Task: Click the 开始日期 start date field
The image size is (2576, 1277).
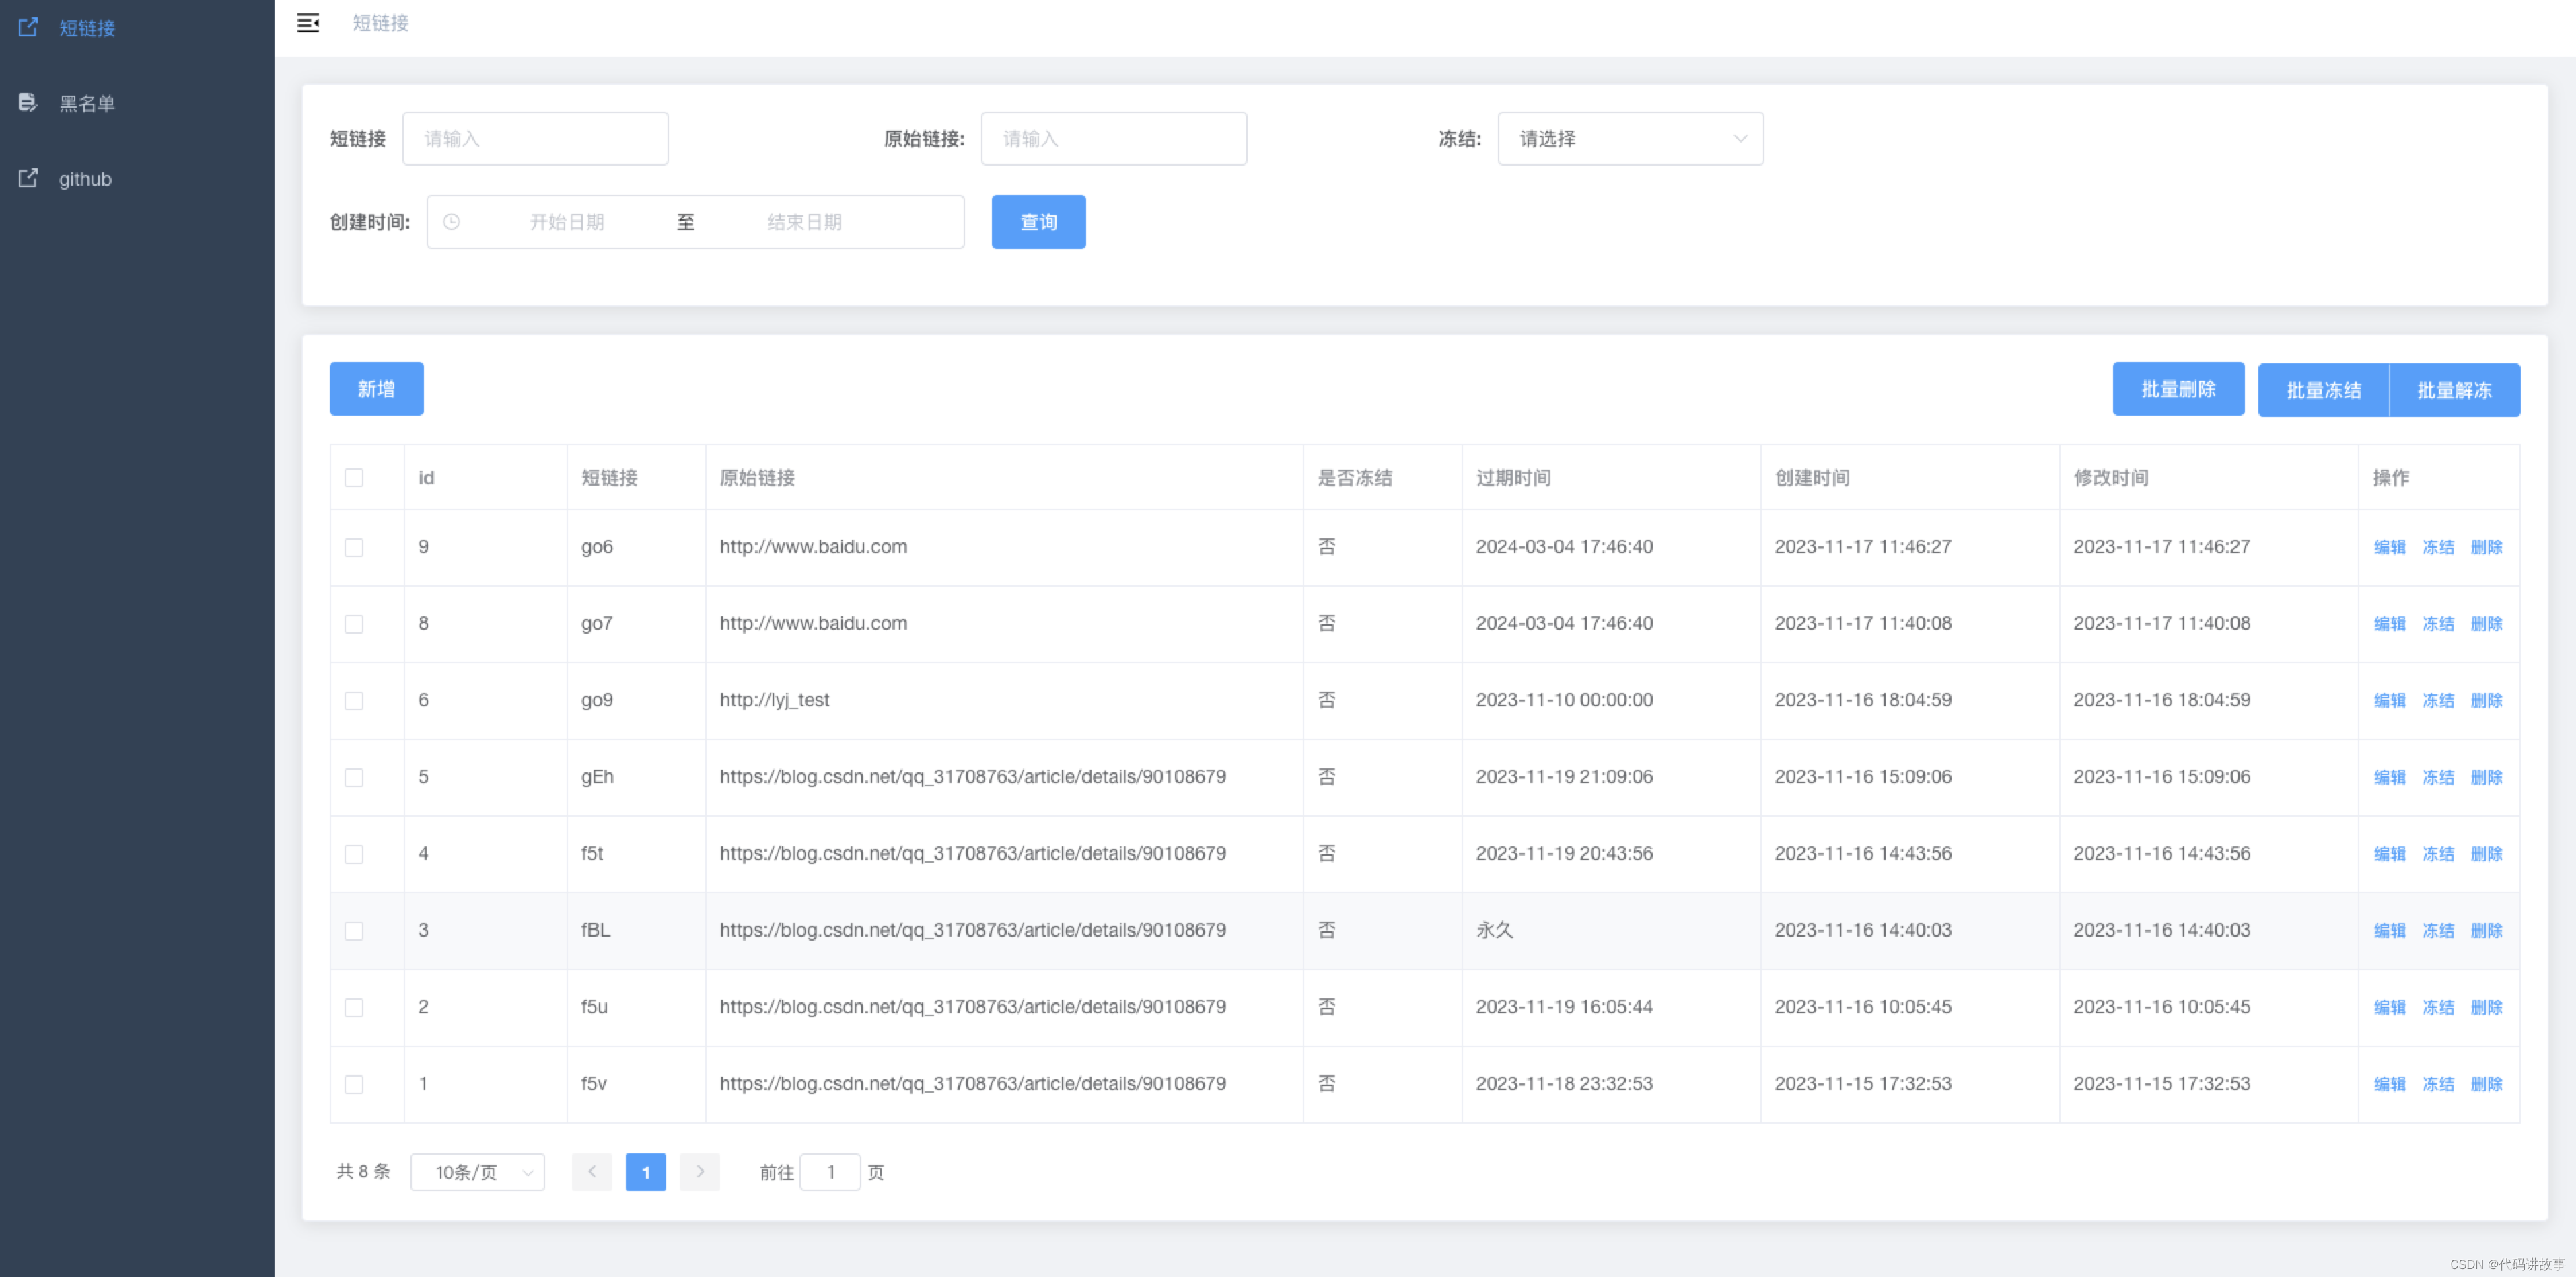Action: click(x=567, y=222)
